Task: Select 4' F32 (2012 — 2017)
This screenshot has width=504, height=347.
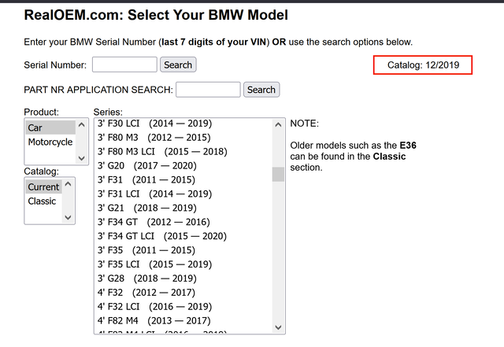Action: pyautogui.click(x=183, y=293)
